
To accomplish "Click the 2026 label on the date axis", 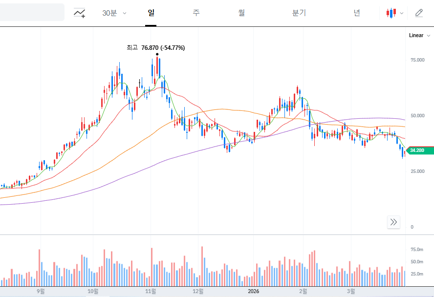I will tap(253, 291).
